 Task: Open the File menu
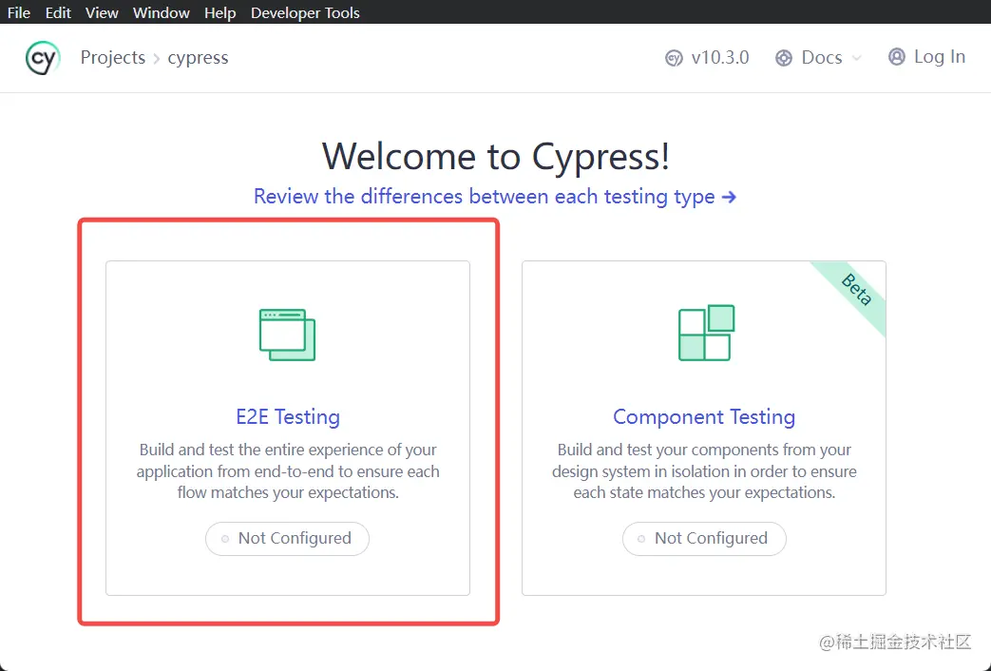[x=18, y=12]
